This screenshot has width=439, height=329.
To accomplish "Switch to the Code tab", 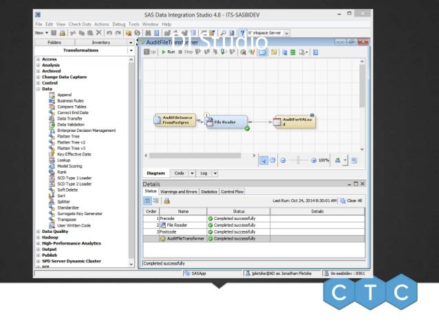I will [x=179, y=173].
